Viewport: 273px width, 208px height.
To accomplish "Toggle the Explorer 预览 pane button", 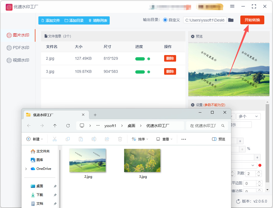I will (219, 139).
